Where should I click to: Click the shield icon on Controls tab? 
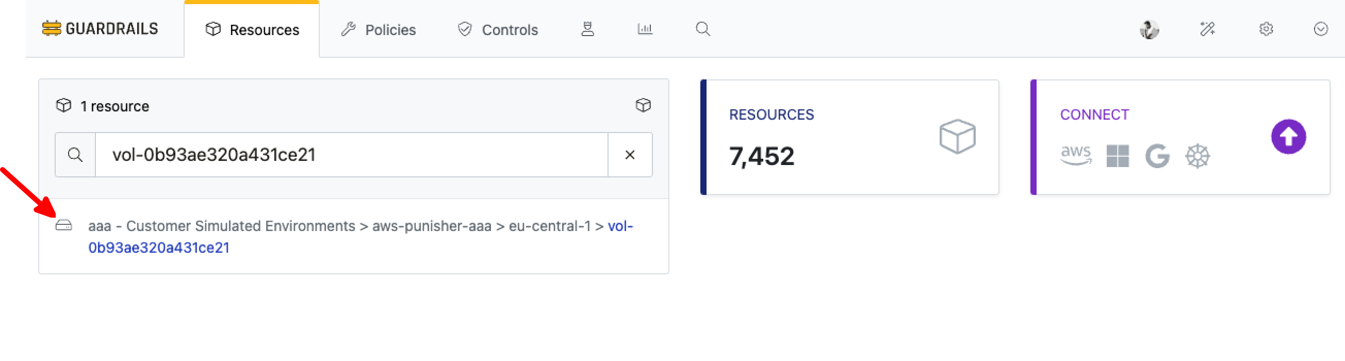464,29
